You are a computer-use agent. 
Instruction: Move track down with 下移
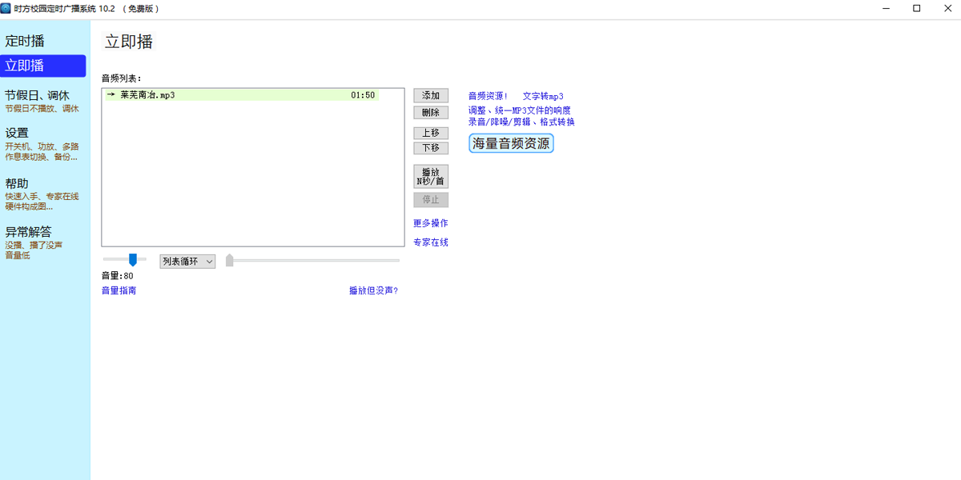pyautogui.click(x=431, y=148)
